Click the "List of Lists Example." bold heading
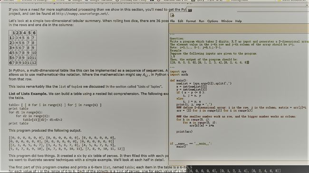The width and height of the screenshot is (309, 173). click(x=28, y=94)
